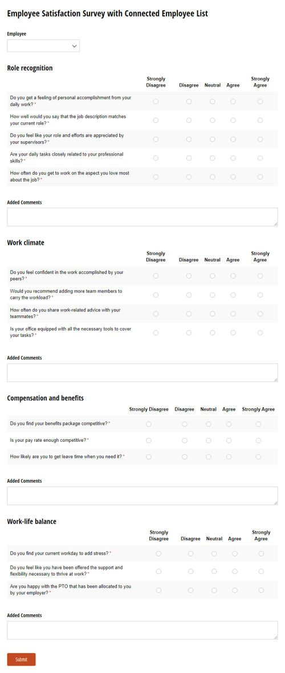Select Neutral for sharing advice with teammates
Viewport: 285px width, 673px height.
(213, 314)
